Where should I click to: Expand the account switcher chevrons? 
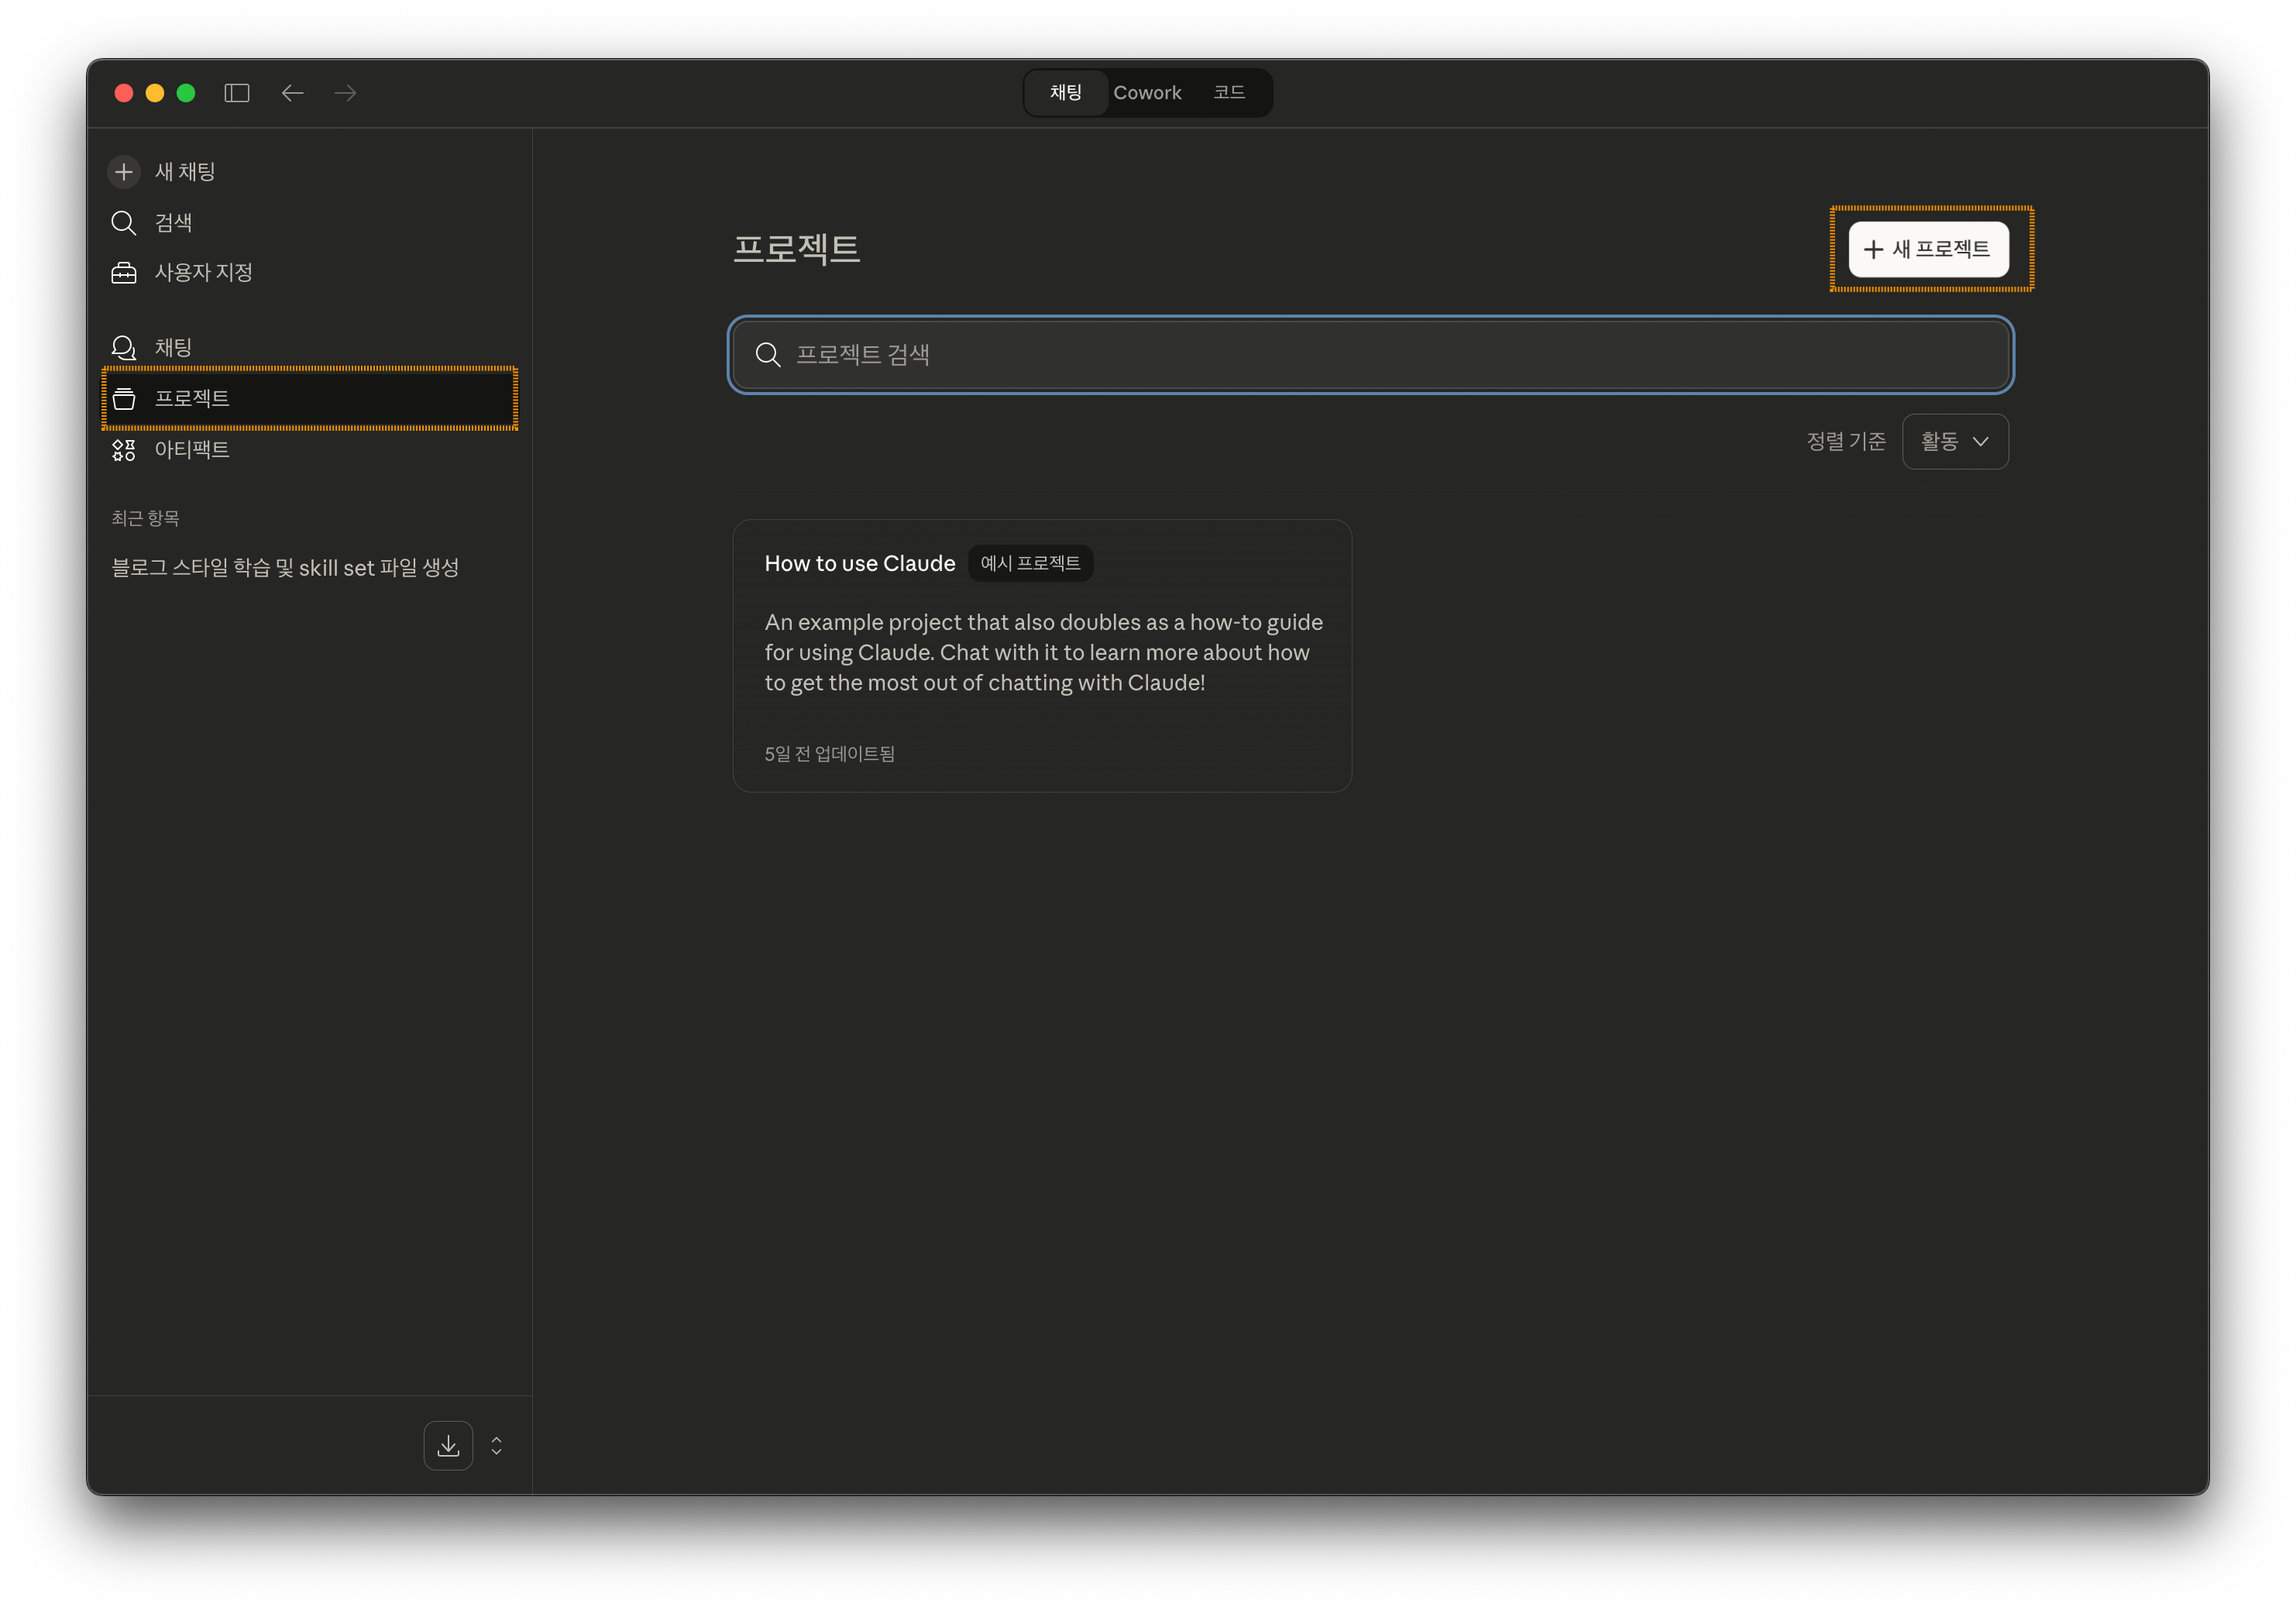coord(496,1445)
